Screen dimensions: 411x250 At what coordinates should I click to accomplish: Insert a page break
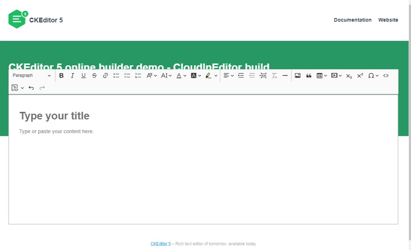263,76
